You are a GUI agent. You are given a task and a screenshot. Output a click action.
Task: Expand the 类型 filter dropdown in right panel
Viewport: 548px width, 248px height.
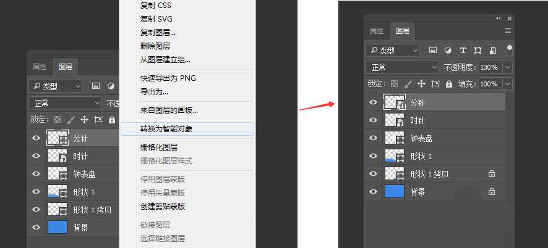[392, 50]
